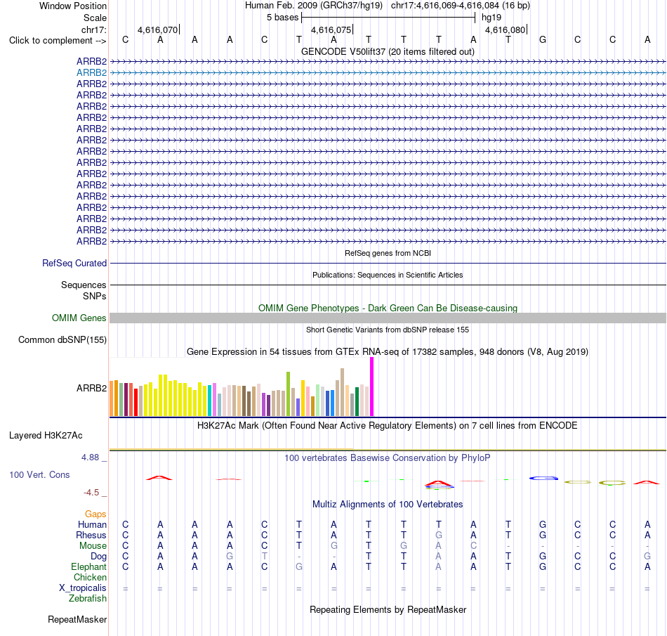Select the Elephant species row label

[89, 566]
